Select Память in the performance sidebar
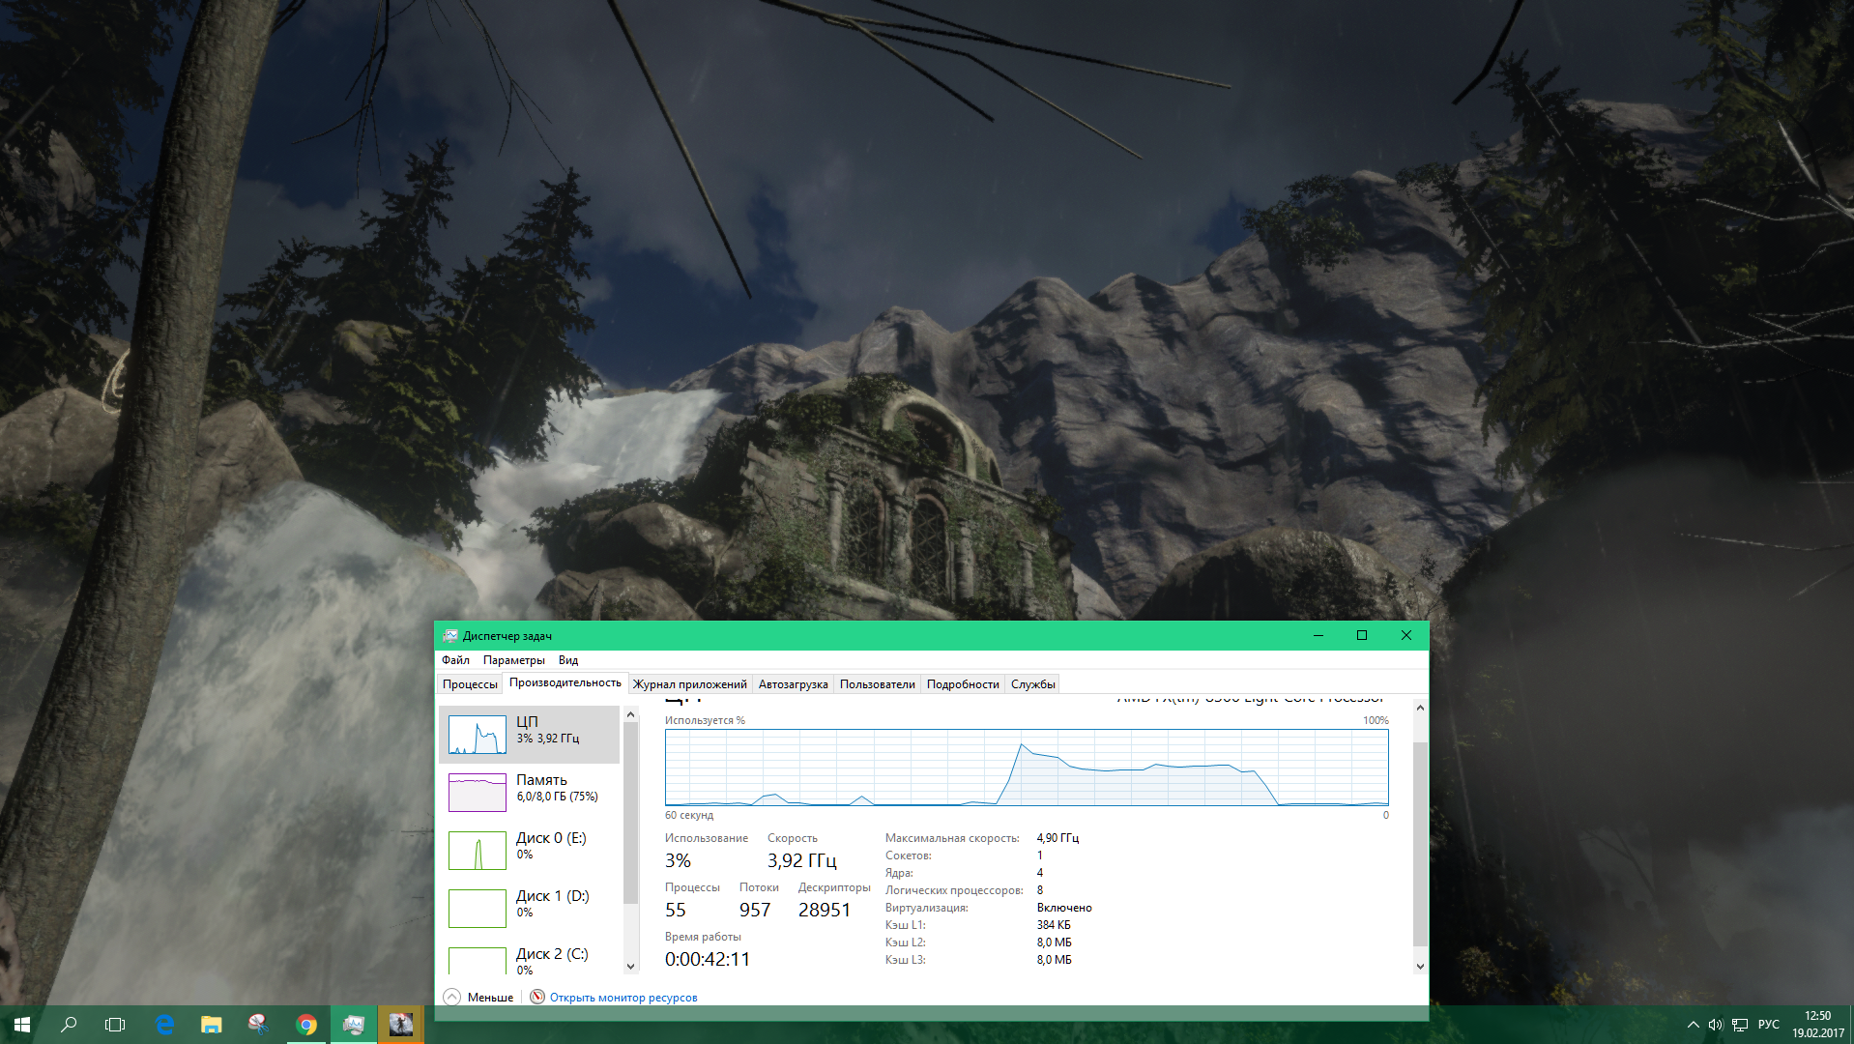This screenshot has width=1854, height=1044. (530, 793)
